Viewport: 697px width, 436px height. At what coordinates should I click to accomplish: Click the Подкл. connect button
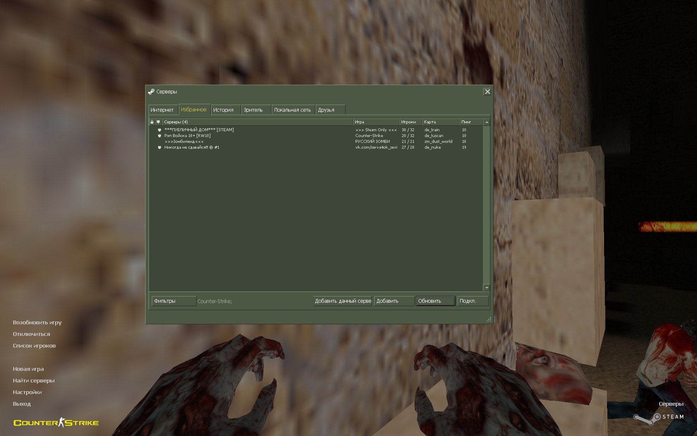(473, 301)
